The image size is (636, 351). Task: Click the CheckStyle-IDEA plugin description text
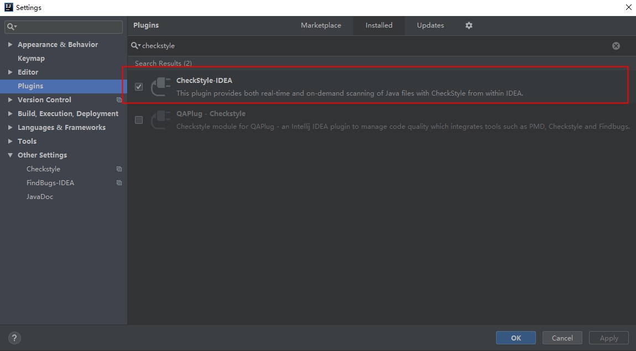pos(350,93)
